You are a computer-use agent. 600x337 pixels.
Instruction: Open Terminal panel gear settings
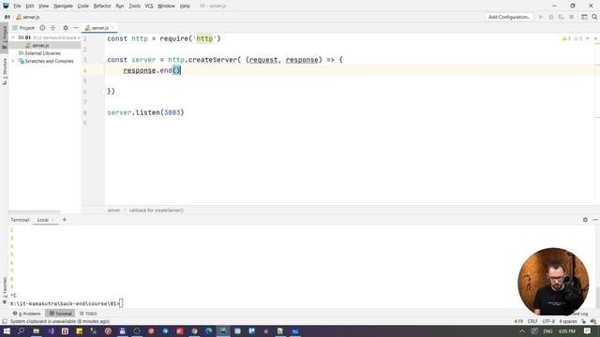[x=585, y=220]
